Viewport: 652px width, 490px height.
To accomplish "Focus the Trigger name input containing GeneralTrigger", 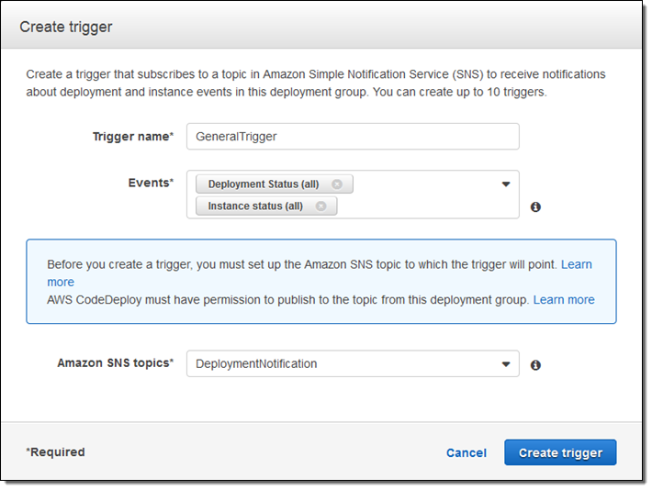I will 353,137.
